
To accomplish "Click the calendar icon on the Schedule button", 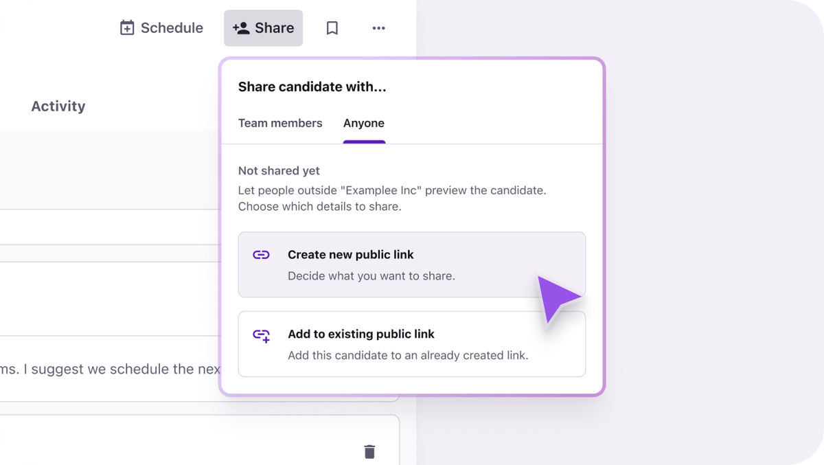I will [127, 27].
